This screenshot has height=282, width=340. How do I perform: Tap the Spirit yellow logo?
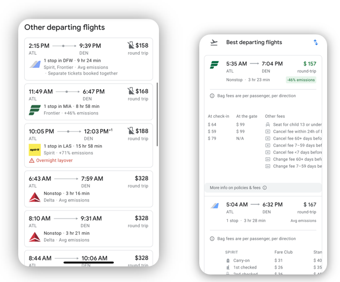[35, 150]
